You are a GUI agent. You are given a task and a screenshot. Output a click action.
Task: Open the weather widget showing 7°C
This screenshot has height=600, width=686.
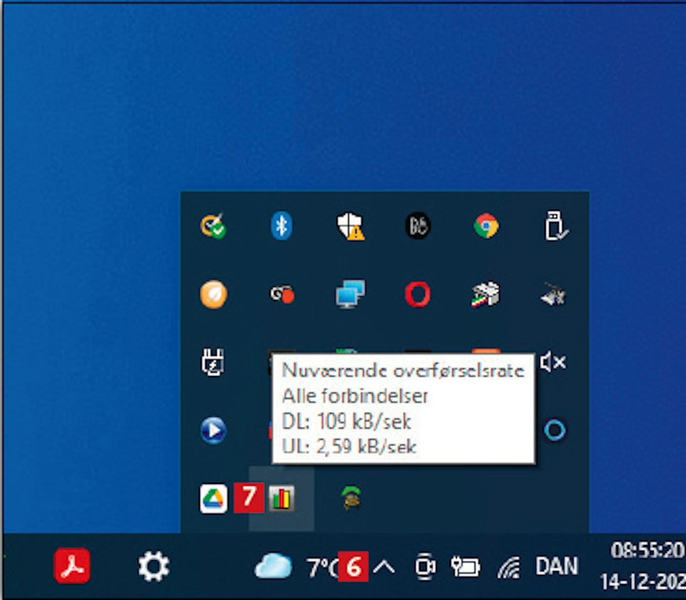(x=293, y=567)
